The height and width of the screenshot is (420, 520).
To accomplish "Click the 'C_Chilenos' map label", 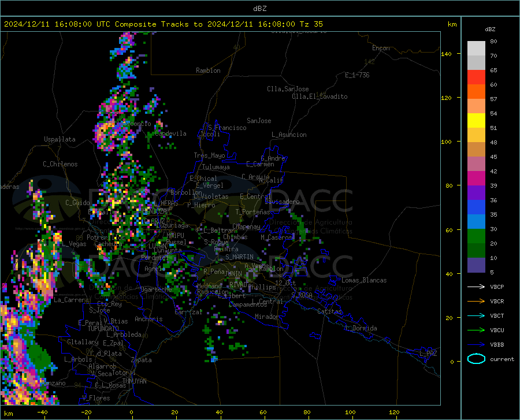I will [x=60, y=164].
